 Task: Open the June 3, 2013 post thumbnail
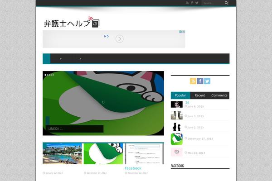(x=177, y=115)
